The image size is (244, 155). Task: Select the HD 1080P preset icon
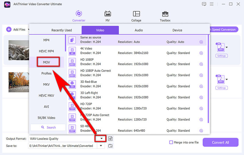pyautogui.click(x=72, y=62)
